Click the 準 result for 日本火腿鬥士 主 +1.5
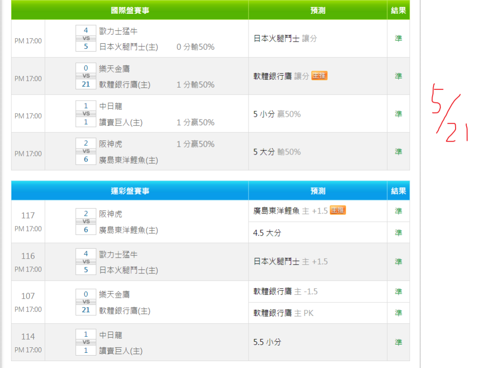498x368 pixels. pos(398,261)
